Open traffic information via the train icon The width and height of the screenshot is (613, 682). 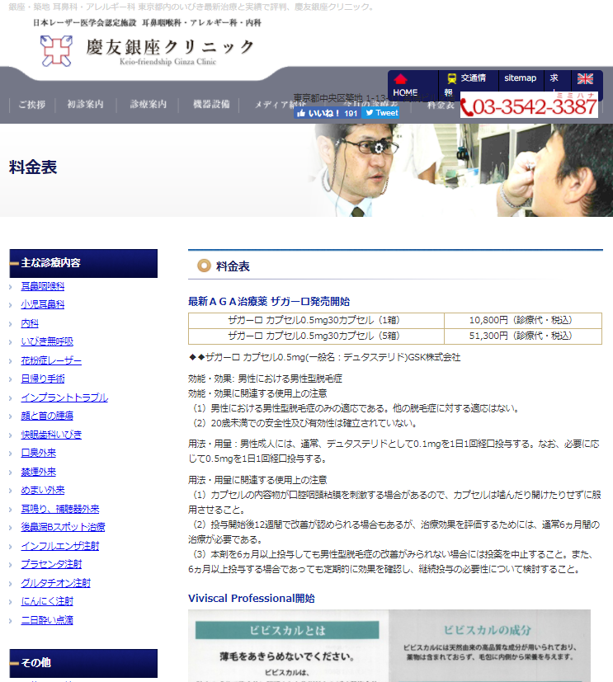point(452,78)
